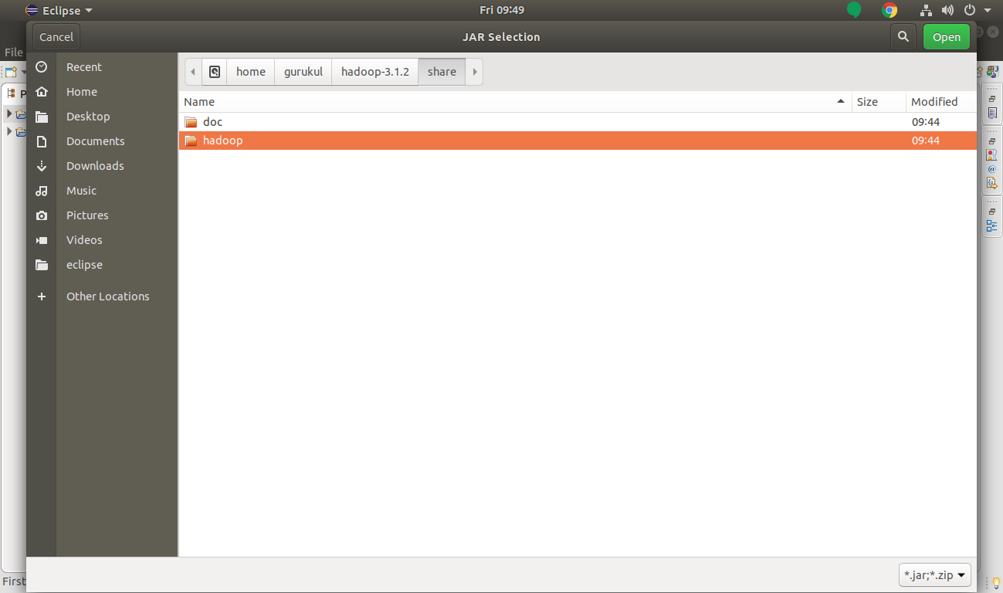The height and width of the screenshot is (593, 1003).
Task: Click share in the path bar
Action: pos(442,72)
